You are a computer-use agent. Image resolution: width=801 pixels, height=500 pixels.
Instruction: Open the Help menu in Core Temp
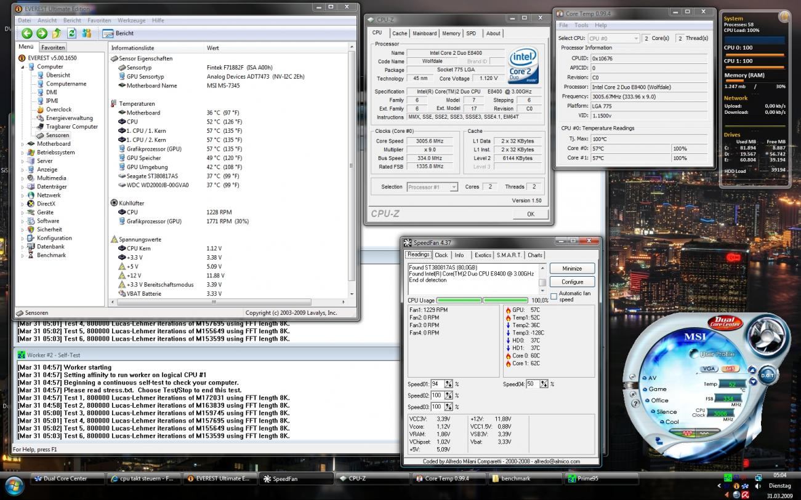click(601, 25)
